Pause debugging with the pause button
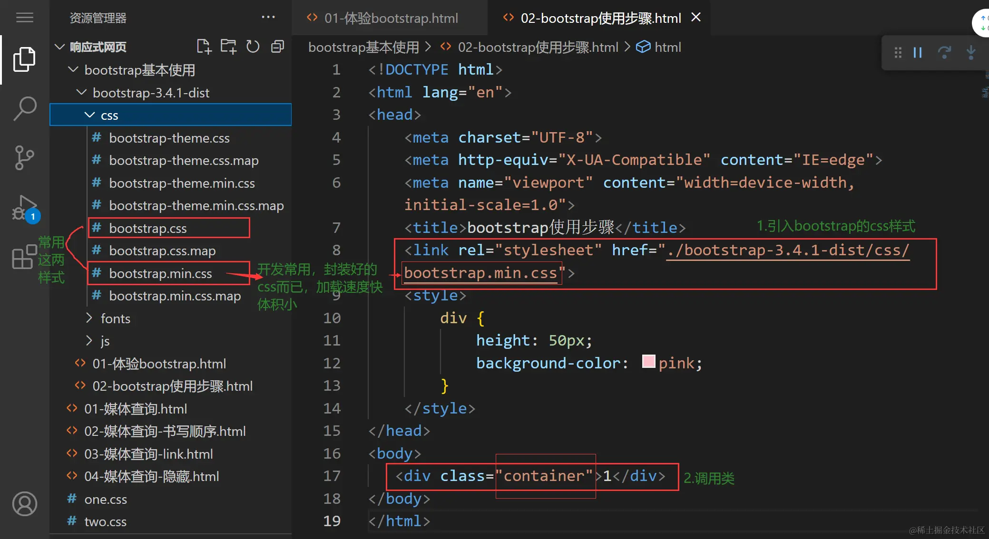989x539 pixels. coord(918,52)
